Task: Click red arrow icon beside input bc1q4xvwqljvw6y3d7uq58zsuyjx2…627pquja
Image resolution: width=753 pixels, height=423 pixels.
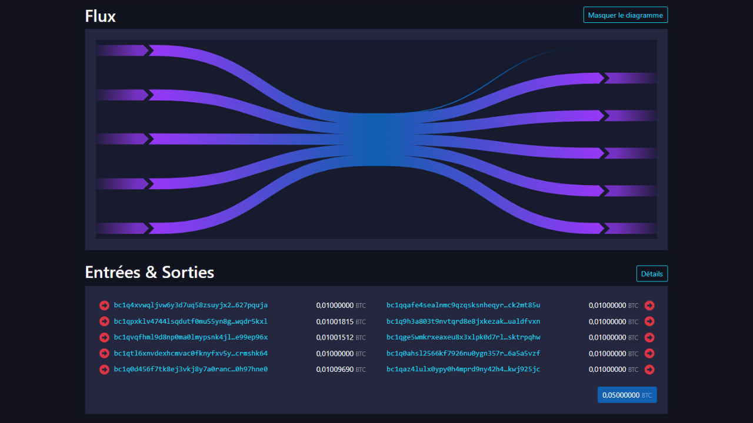Action: point(104,305)
